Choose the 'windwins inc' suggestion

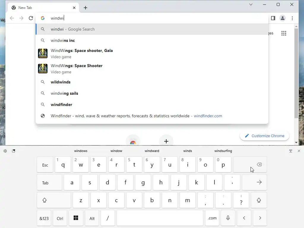[152, 40]
